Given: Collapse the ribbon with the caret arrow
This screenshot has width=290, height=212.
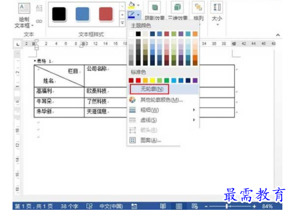Looking at the screenshot, I should pyautogui.click(x=278, y=35).
